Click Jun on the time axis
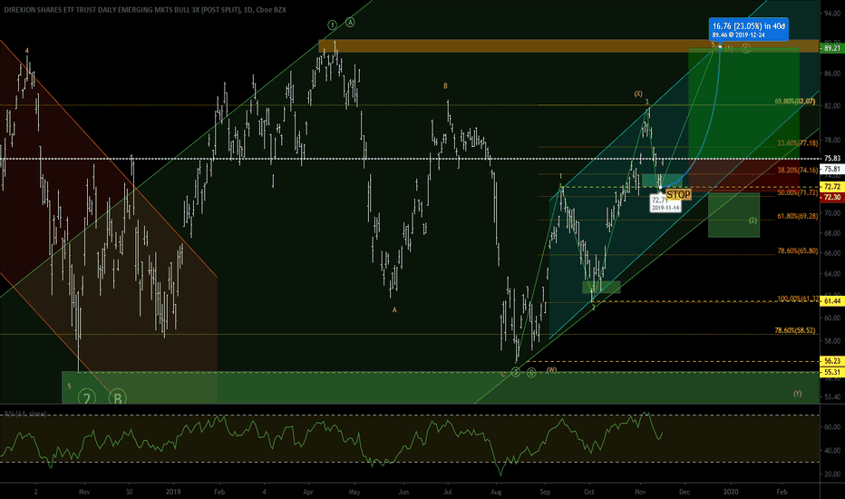 (x=403, y=492)
